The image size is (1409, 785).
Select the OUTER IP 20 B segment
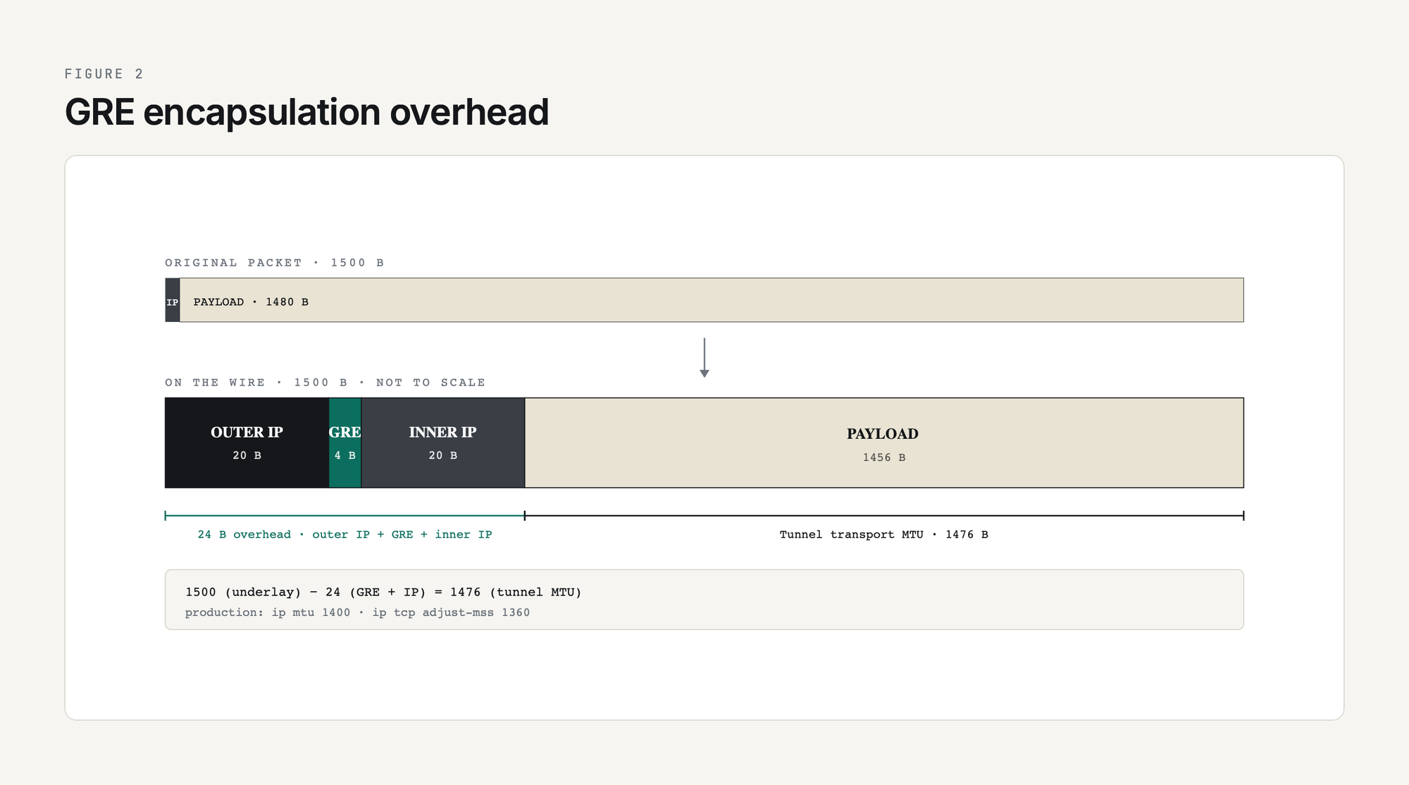click(x=247, y=443)
